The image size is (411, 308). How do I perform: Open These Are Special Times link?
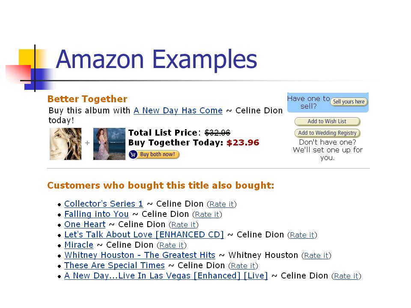[x=115, y=266]
